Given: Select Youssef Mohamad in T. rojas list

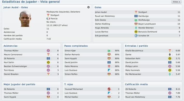Looking at the screenshot, I should [x=73, y=89].
